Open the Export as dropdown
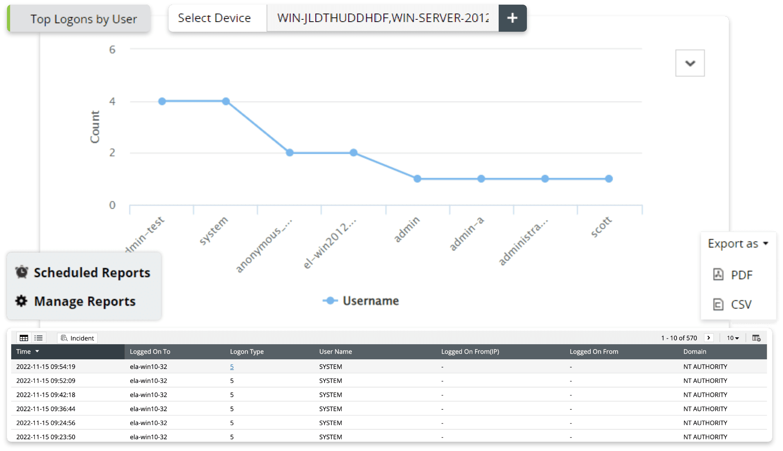Image resolution: width=783 pixels, height=451 pixels. click(737, 244)
